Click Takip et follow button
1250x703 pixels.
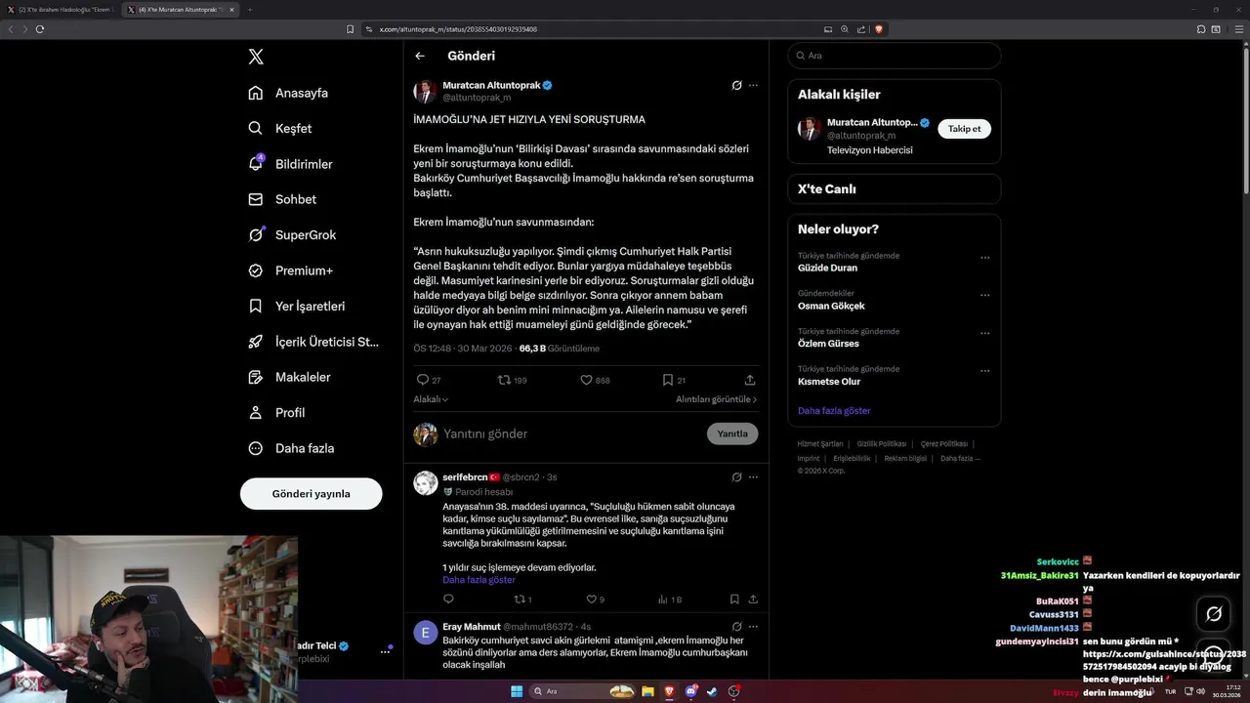point(964,129)
